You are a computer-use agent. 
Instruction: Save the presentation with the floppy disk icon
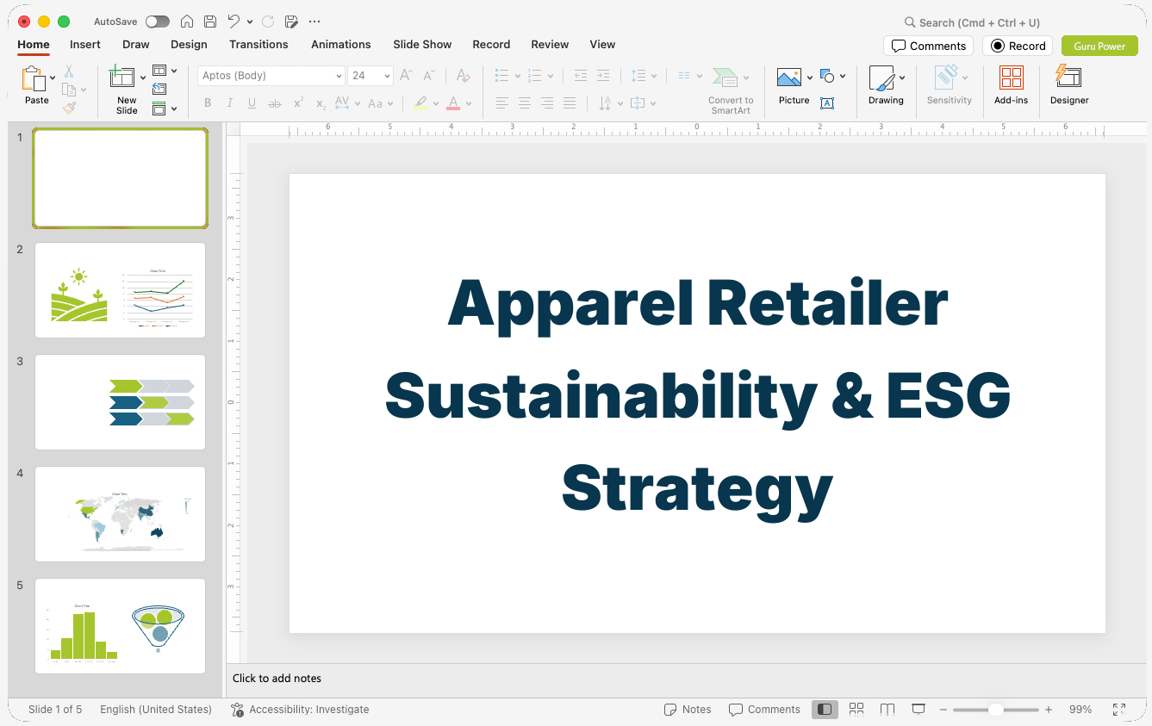point(210,22)
